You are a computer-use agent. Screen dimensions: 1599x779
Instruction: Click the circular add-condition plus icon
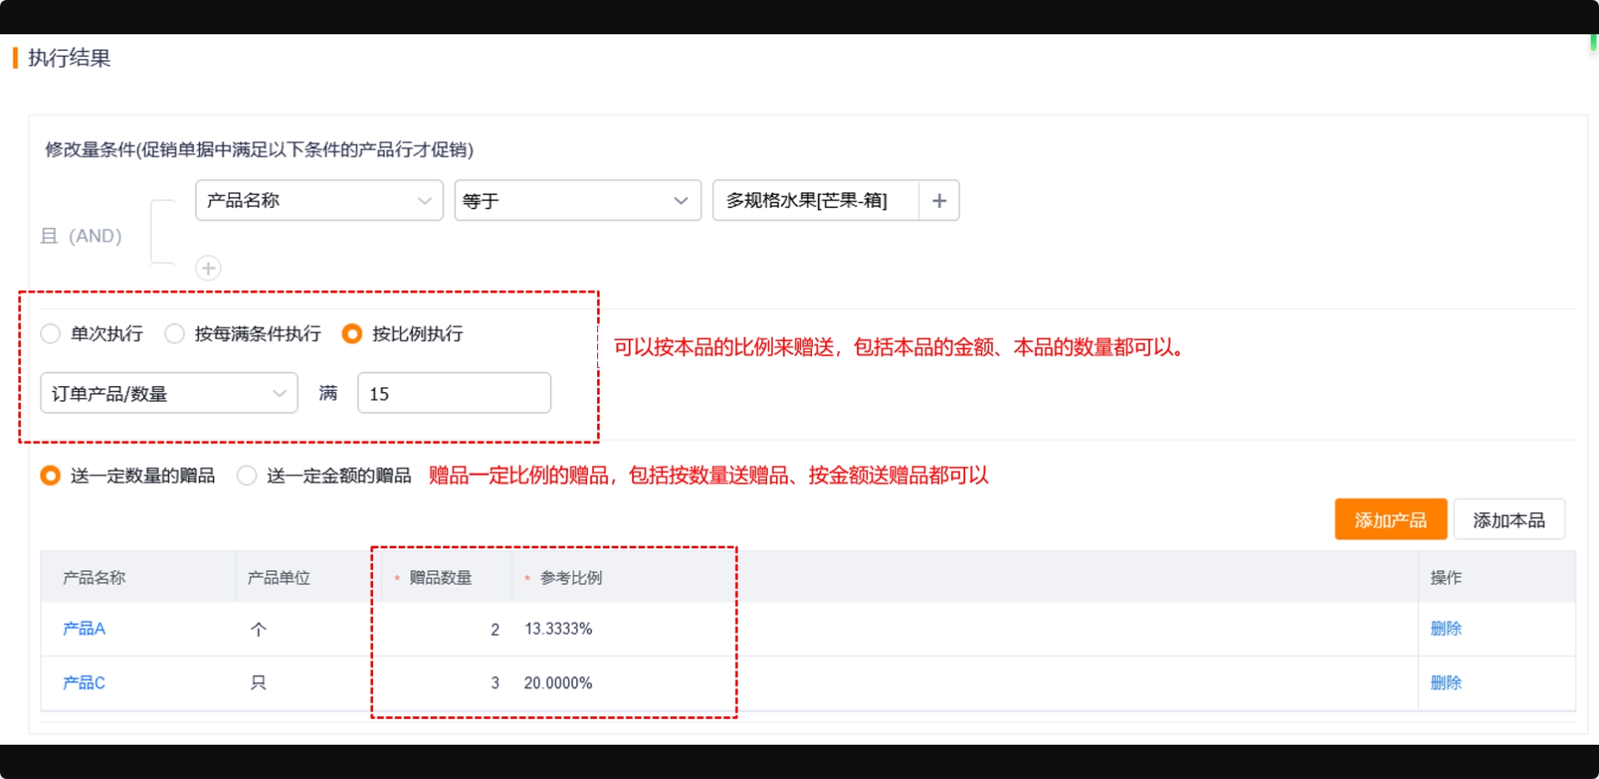pos(208,268)
